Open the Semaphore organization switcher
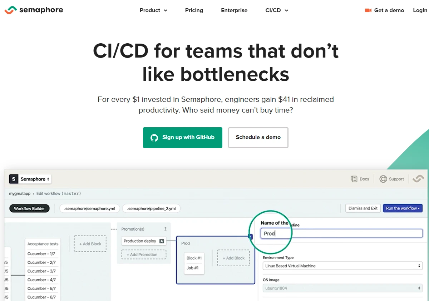 35,179
